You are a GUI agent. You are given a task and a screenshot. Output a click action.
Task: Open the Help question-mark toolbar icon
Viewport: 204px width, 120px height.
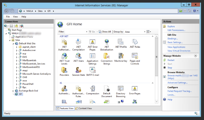pos(195,11)
